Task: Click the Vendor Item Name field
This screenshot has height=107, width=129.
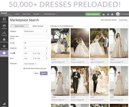Action: (x=35, y=36)
